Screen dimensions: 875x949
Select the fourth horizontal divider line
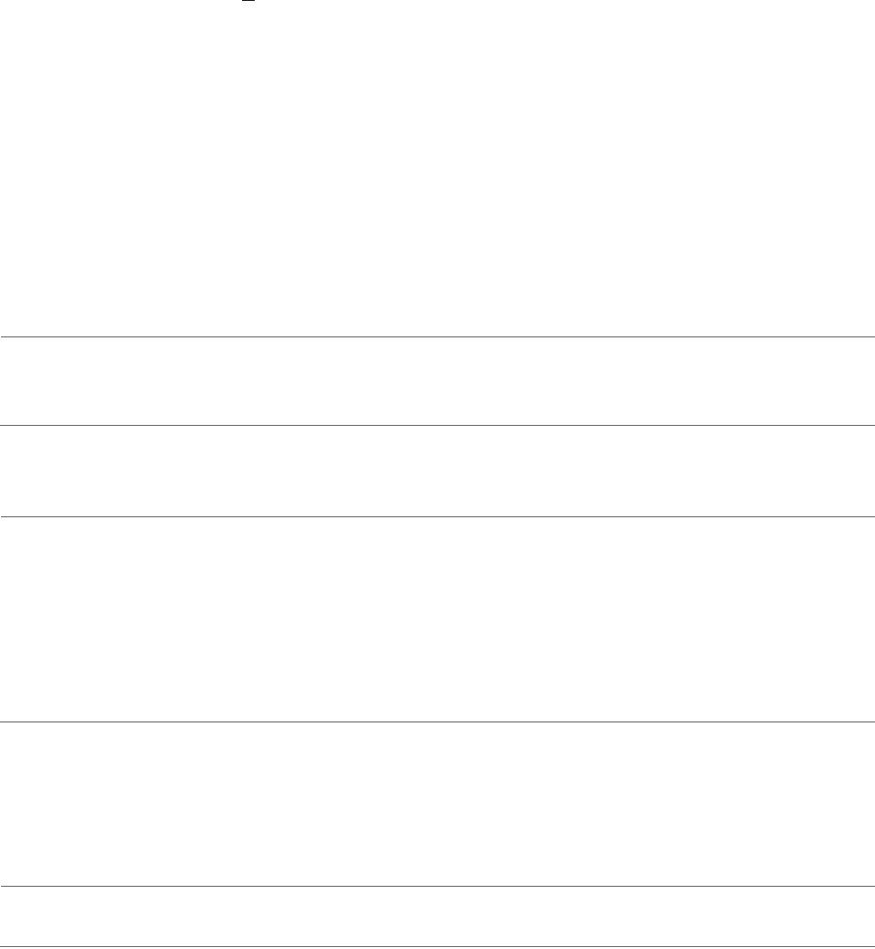[437, 721]
